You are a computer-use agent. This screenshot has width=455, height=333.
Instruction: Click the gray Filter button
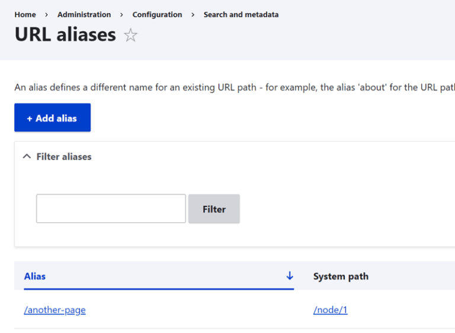[x=214, y=209]
